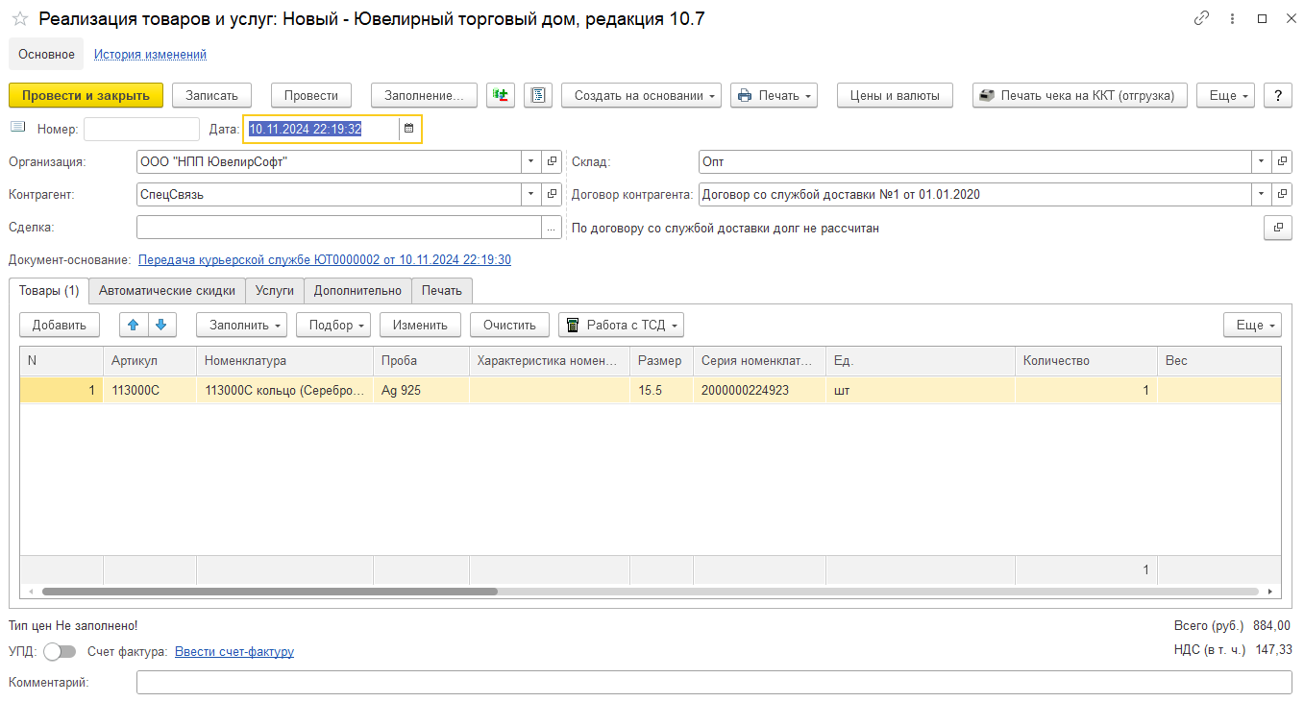Open Договор контрагента record with open button
The width and height of the screenshot is (1304, 702).
tap(1282, 194)
